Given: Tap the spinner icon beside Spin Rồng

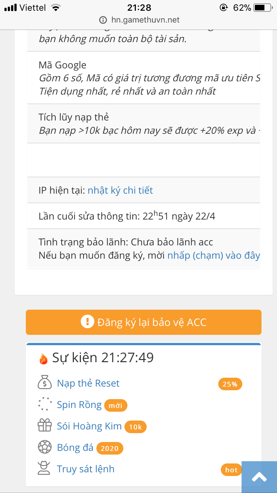Looking at the screenshot, I should click(45, 404).
